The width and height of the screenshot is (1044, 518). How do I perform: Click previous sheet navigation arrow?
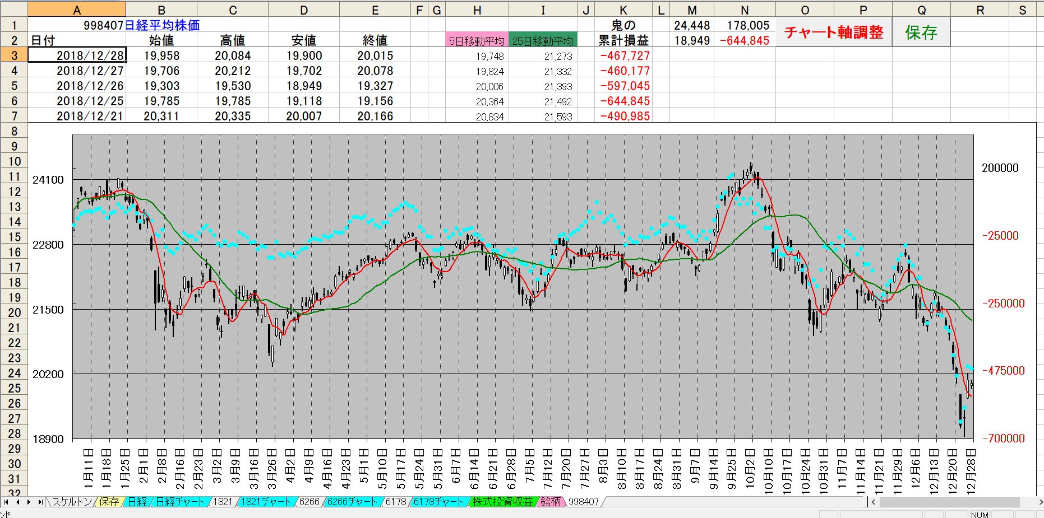point(17,502)
